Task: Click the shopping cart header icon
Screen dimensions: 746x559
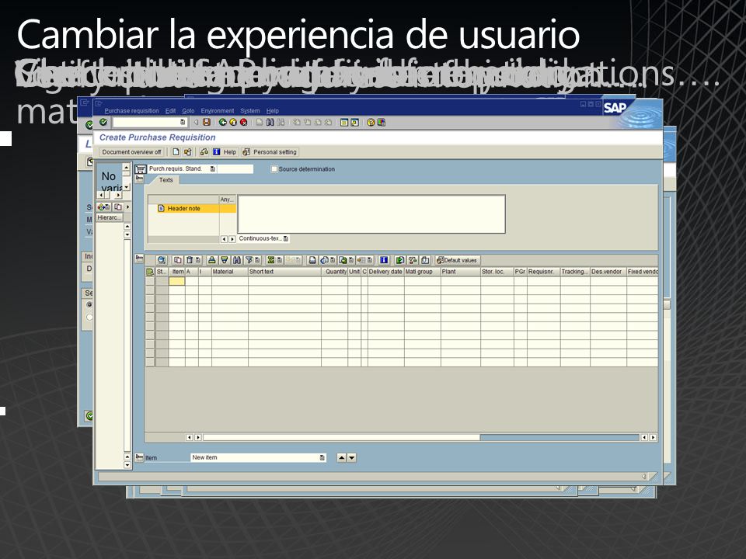Action: pos(141,169)
